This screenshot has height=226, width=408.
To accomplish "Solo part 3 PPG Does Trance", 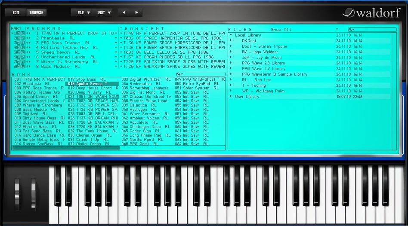I will pyautogui.click(x=23, y=43).
